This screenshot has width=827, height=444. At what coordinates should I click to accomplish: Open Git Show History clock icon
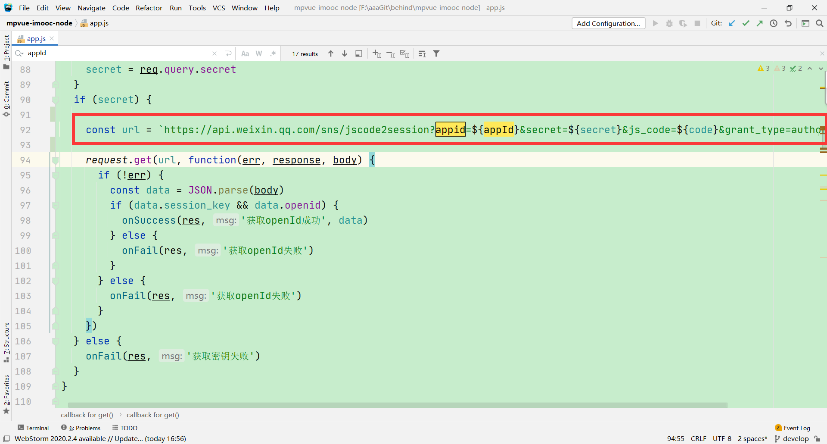[x=774, y=23]
